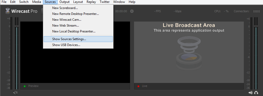Viewport: 263px width, 96px height.
Task: Open the Output menu
Action: click(64, 2)
